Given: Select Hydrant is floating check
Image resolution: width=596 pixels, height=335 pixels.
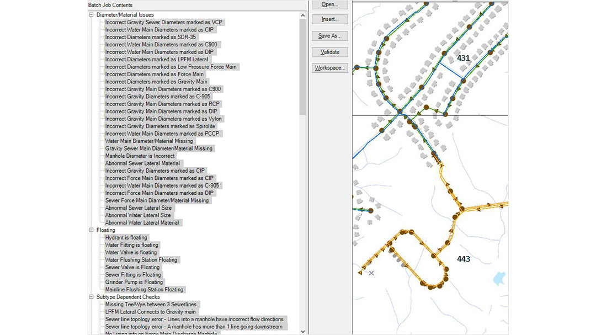Looking at the screenshot, I should pyautogui.click(x=126, y=238).
